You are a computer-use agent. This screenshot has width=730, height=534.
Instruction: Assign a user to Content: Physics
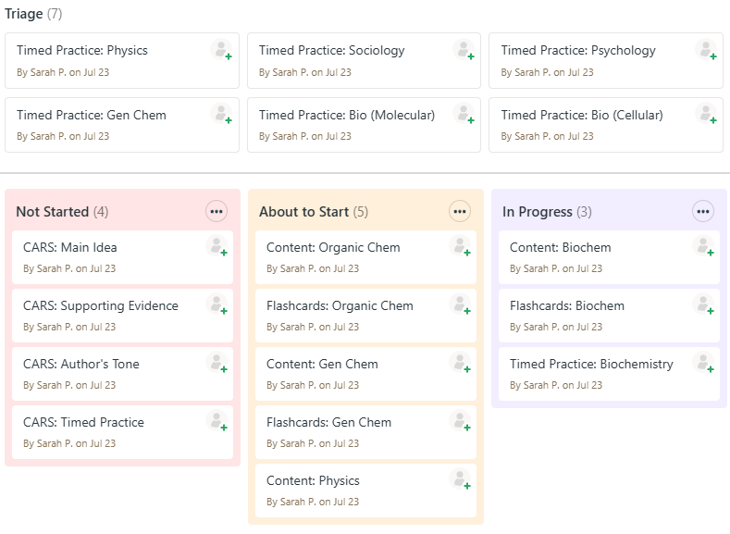460,478
